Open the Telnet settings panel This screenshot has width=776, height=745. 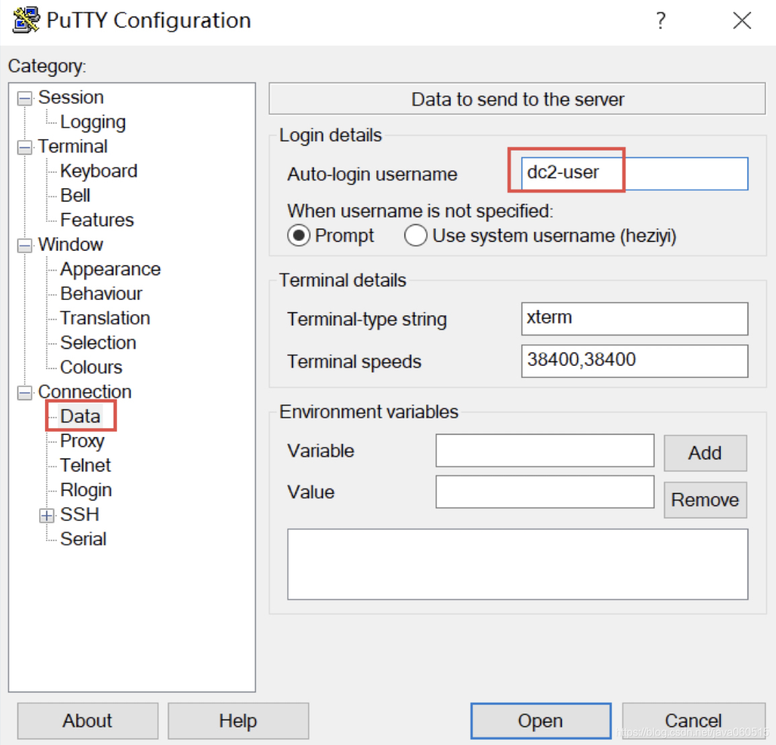85,465
